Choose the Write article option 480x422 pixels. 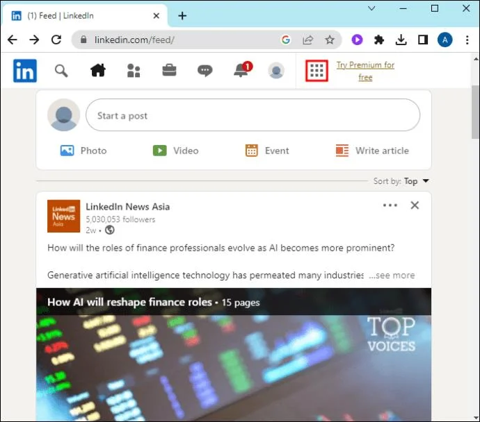point(372,151)
